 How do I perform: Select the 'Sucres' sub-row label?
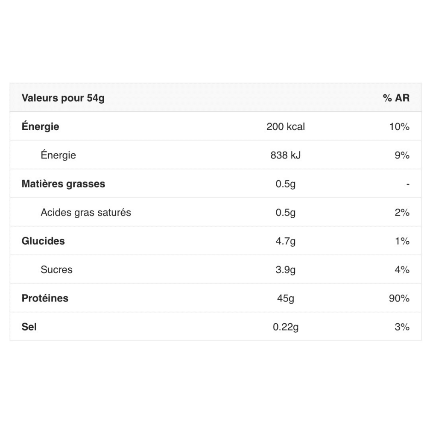(56, 269)
